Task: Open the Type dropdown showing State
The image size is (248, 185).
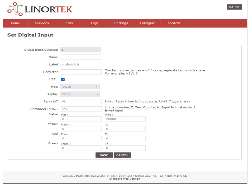Action: click(x=80, y=87)
